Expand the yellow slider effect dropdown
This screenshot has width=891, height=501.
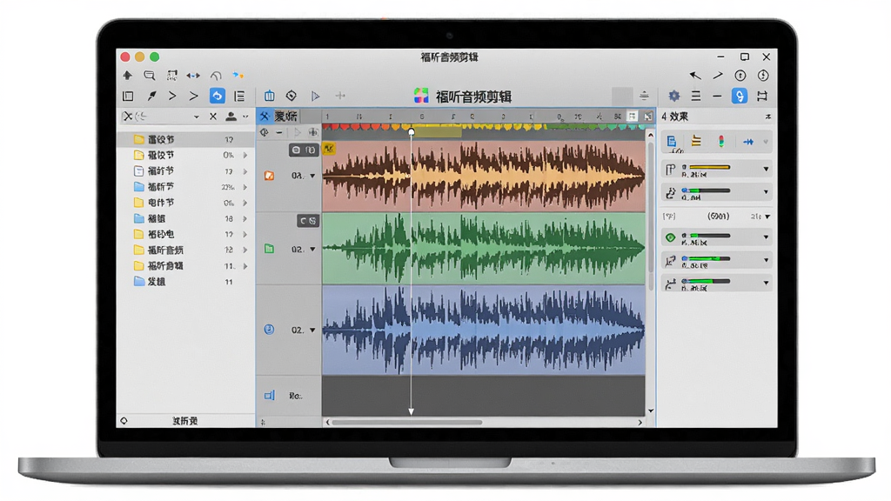click(766, 170)
